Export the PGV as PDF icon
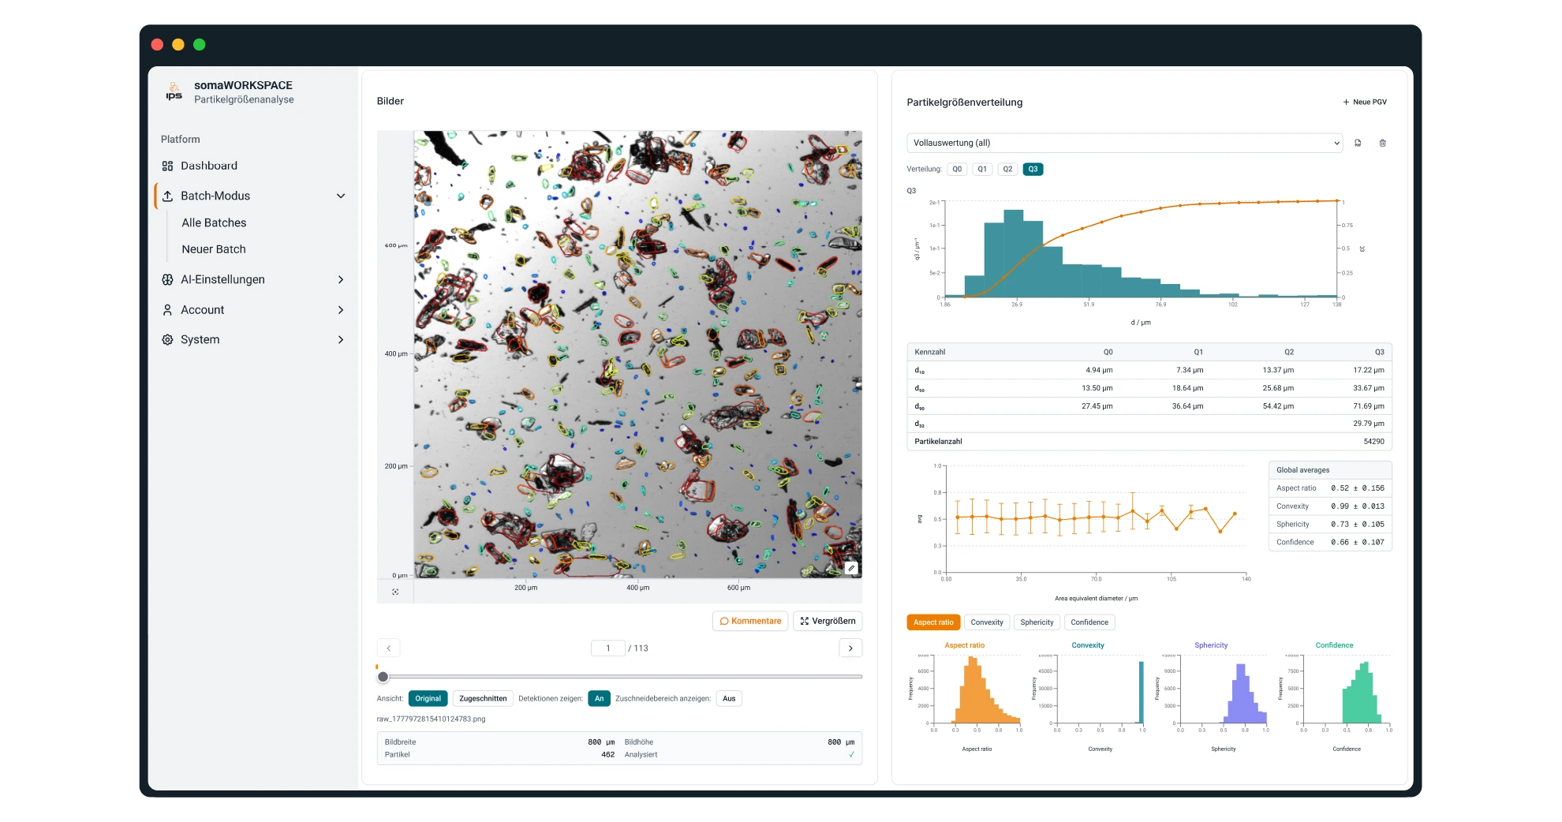1562x822 pixels. 1358,143
